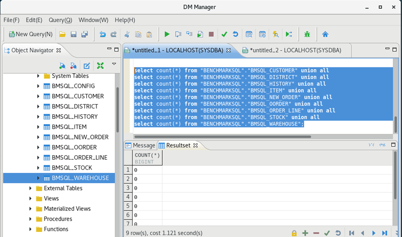The image size is (402, 237).
Task: Select the BMSQL_DISTRICT table
Action: click(x=75, y=106)
